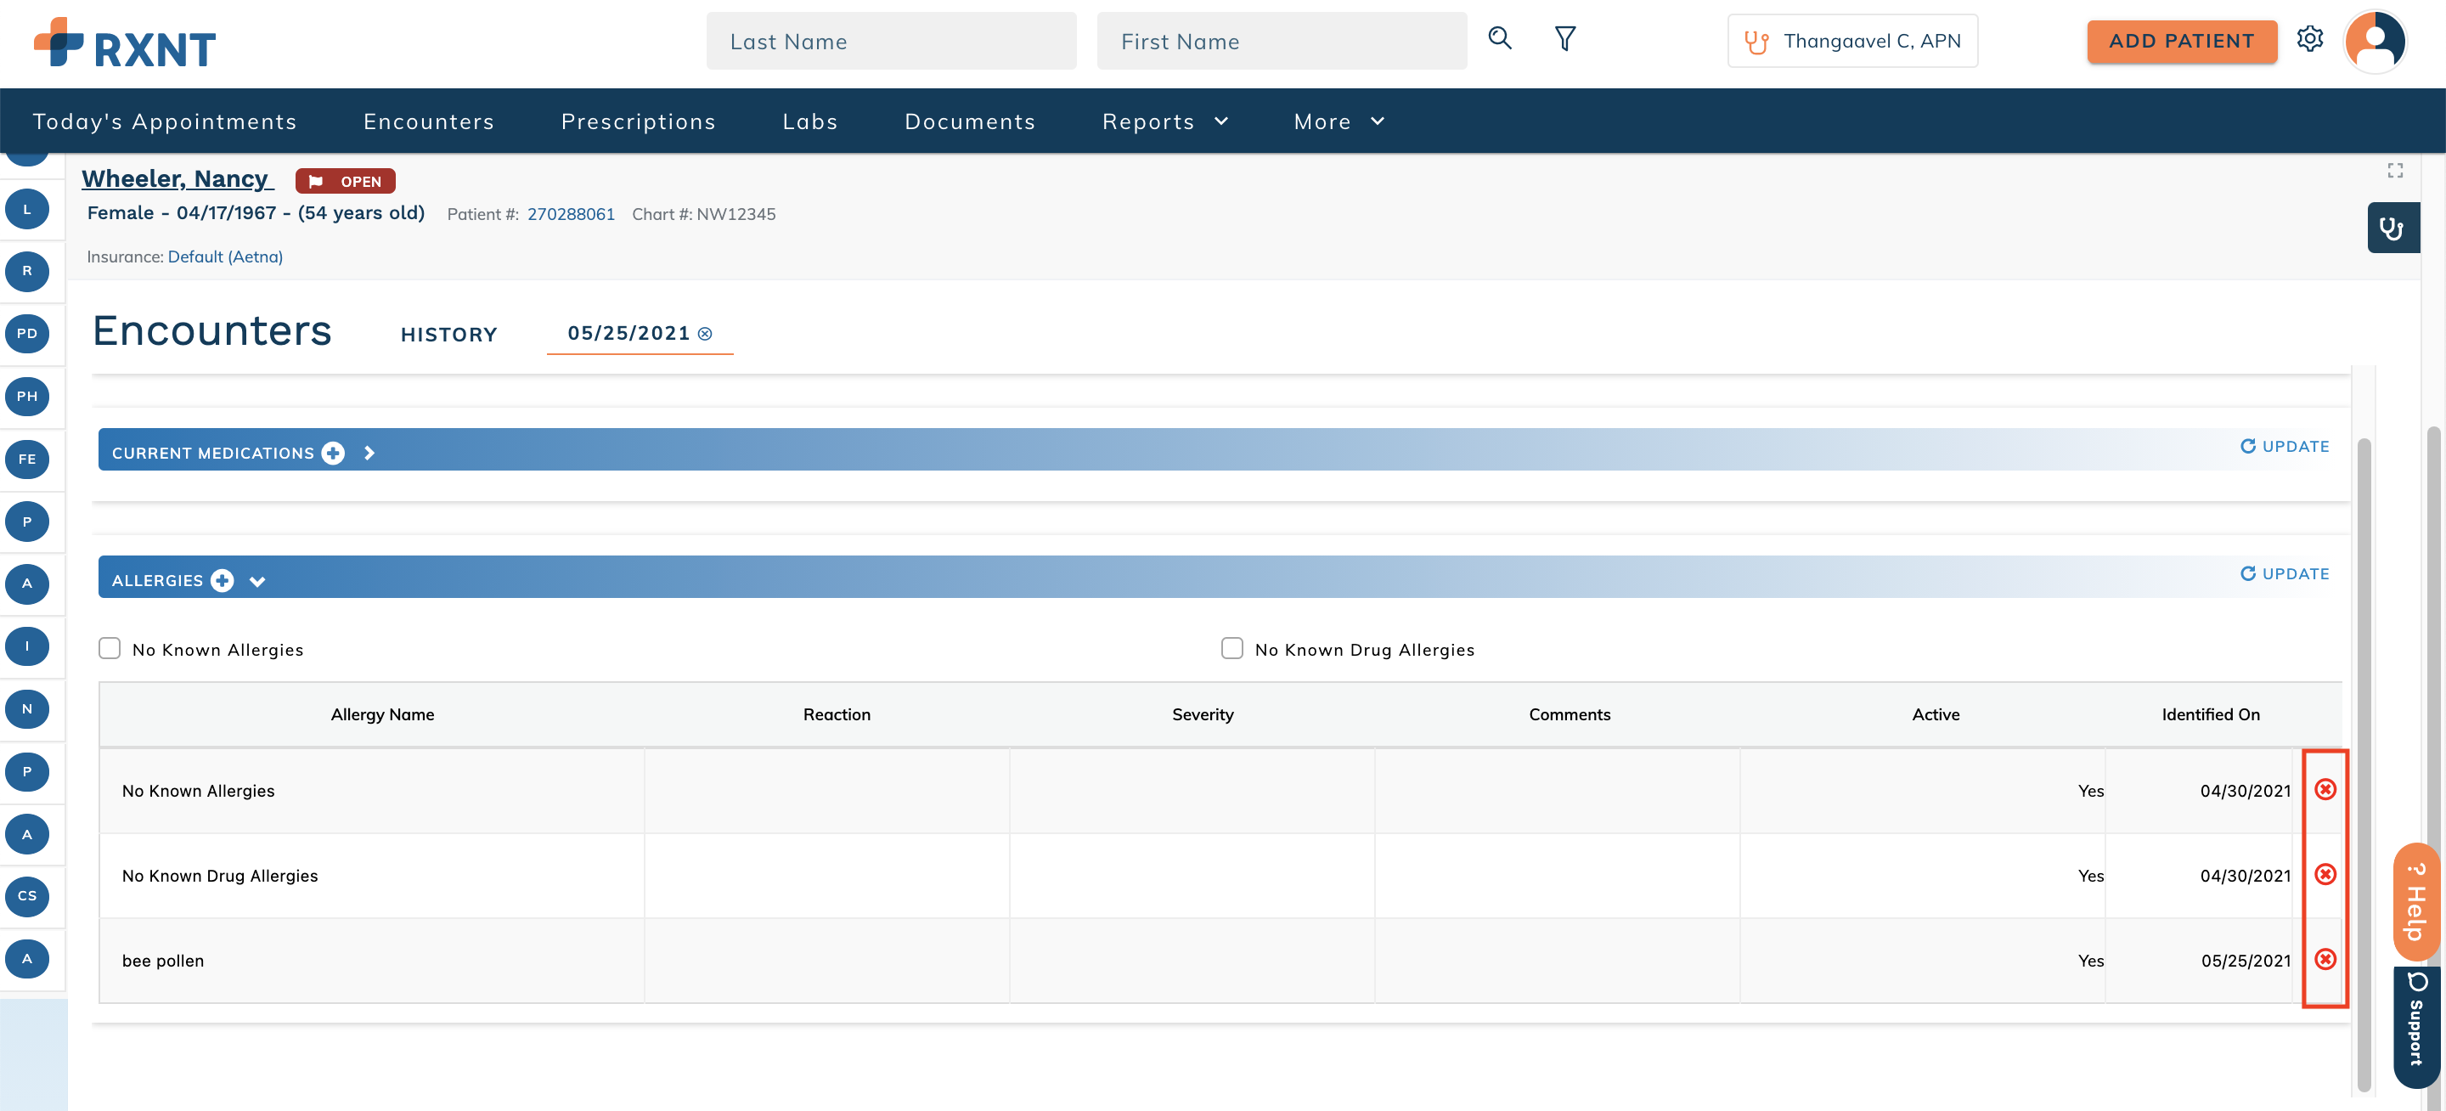The height and width of the screenshot is (1111, 2446).
Task: Delete the bee pollen allergy row
Action: 2325,959
